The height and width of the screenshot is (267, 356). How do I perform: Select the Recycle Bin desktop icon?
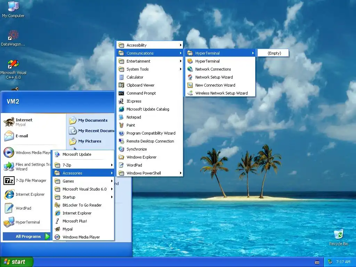(339, 234)
